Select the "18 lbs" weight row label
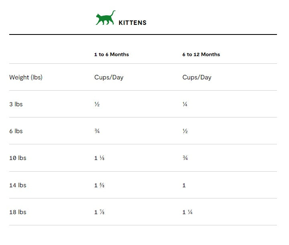Viewport: 289px width, 245px height. [x=18, y=212]
